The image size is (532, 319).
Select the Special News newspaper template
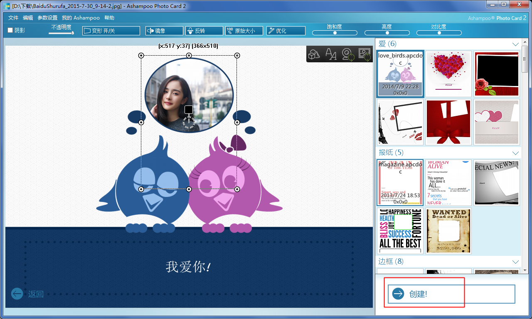click(x=497, y=183)
